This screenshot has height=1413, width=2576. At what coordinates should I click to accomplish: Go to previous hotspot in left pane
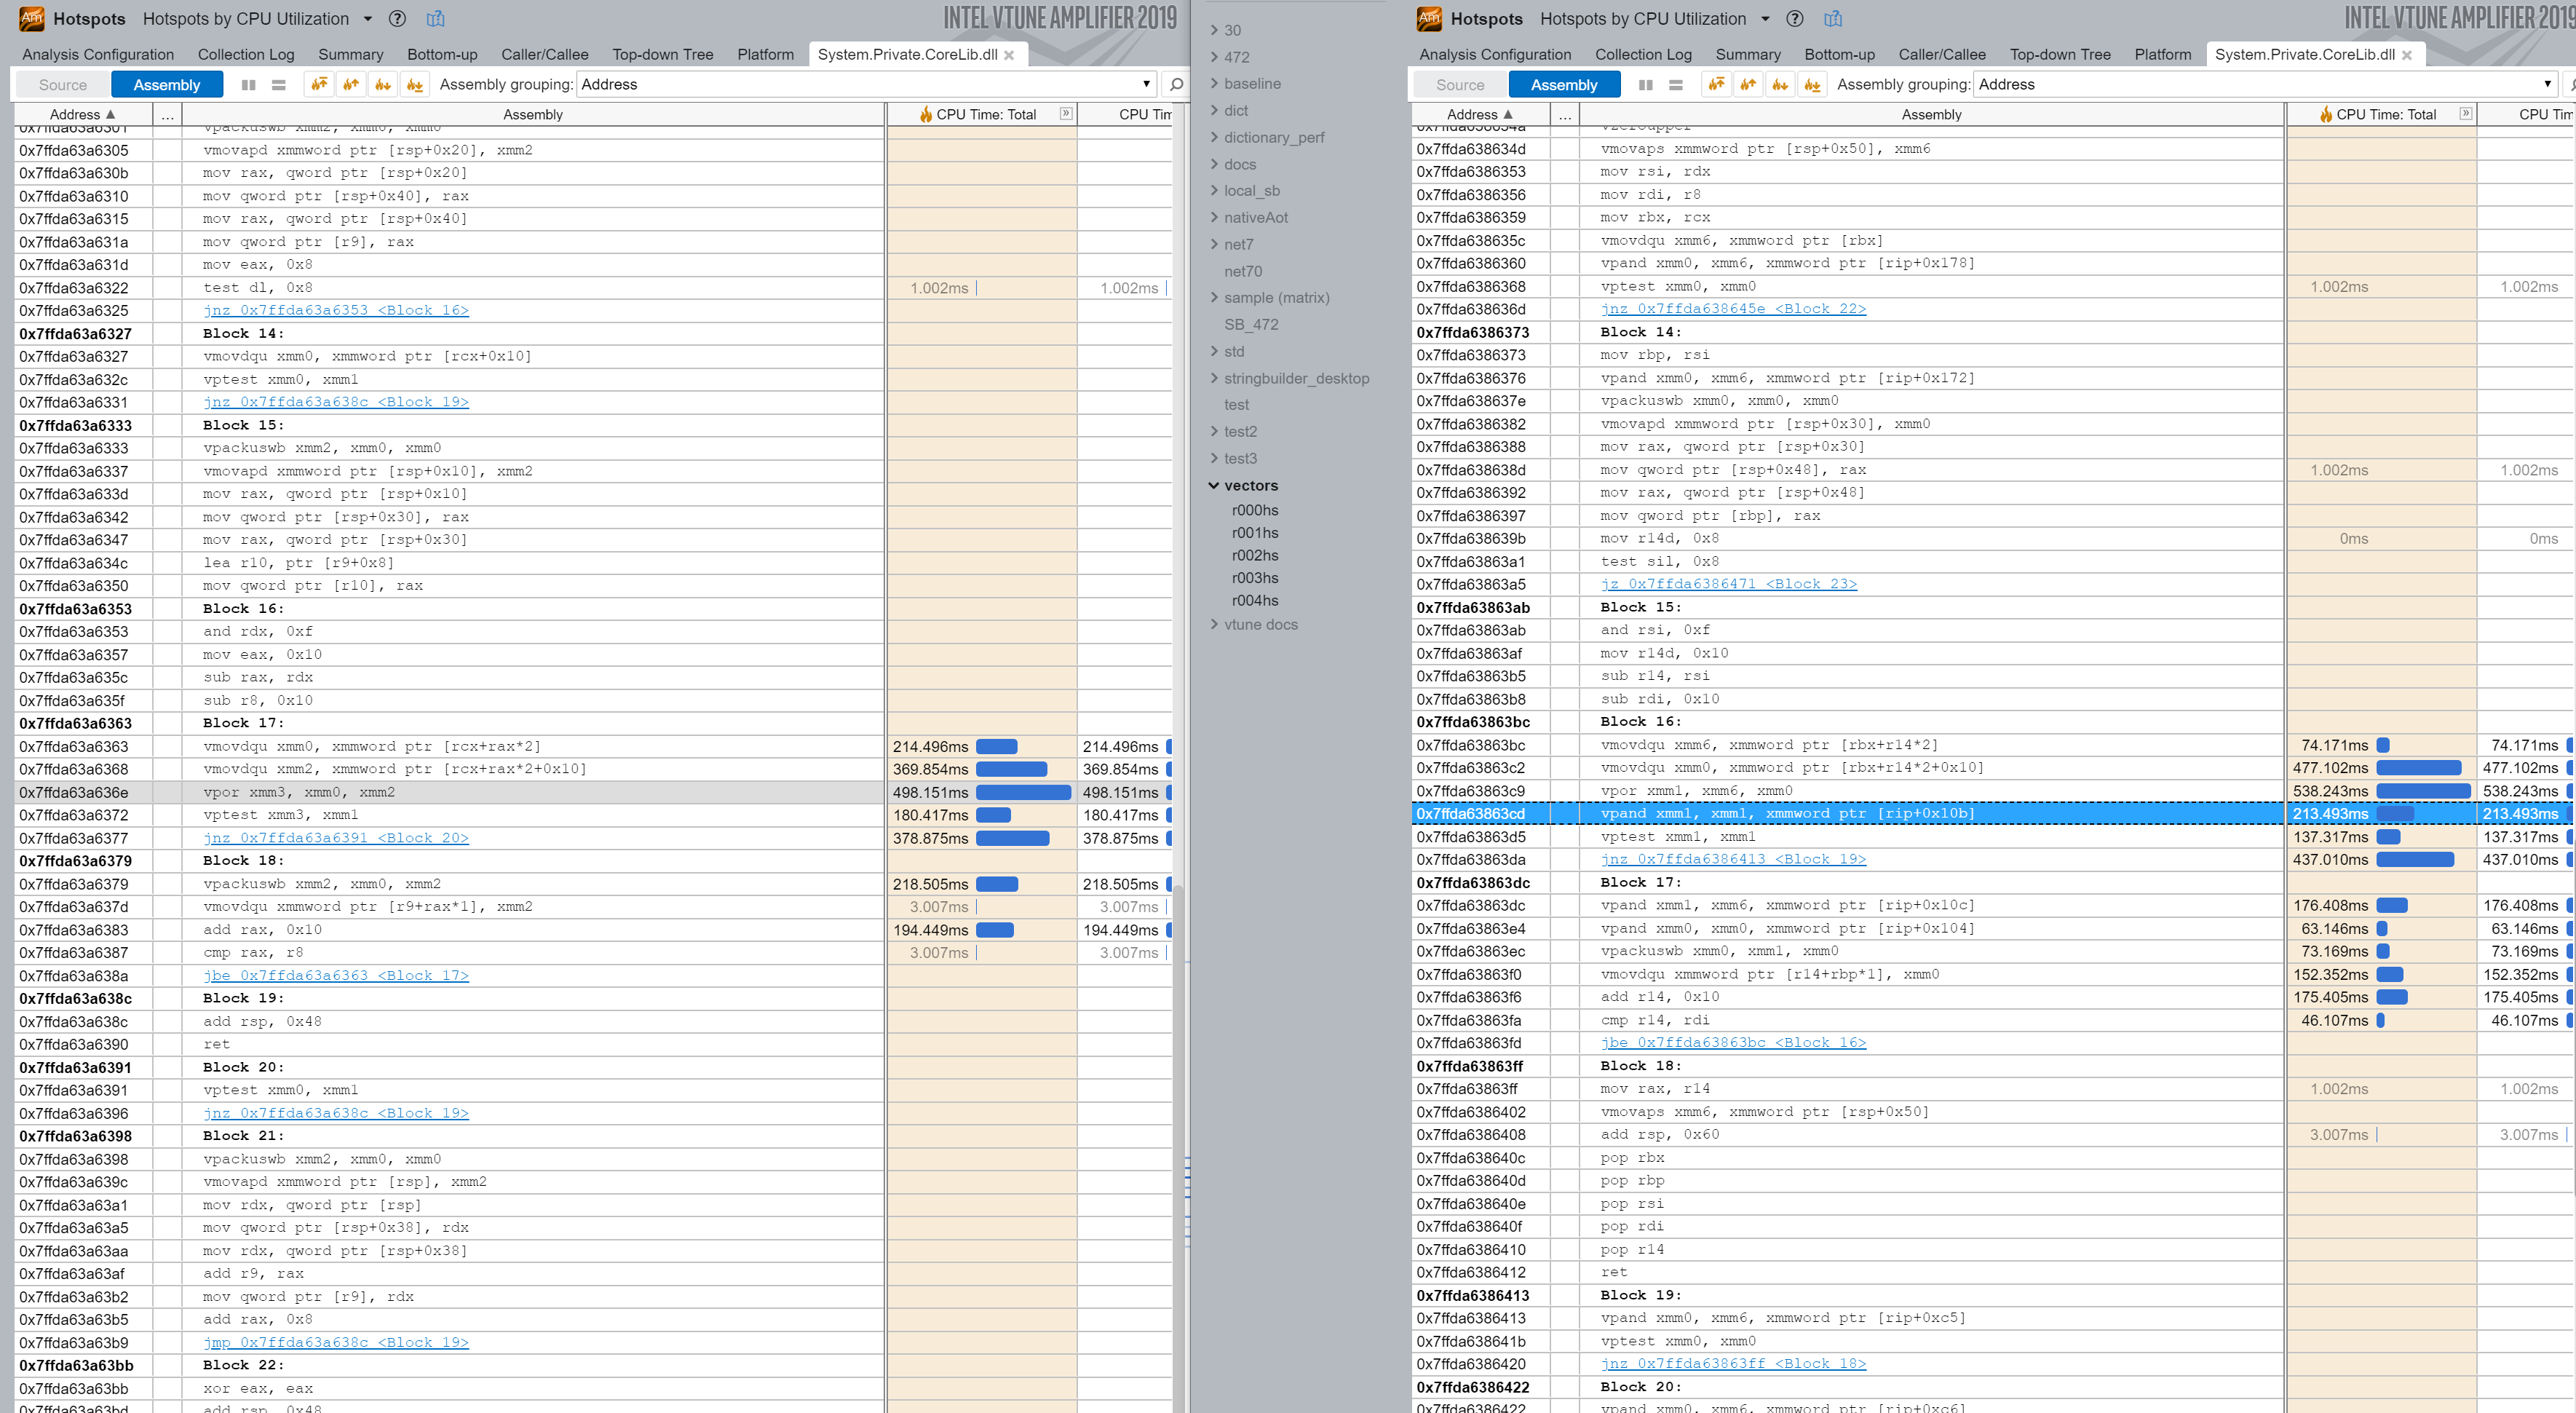[351, 85]
